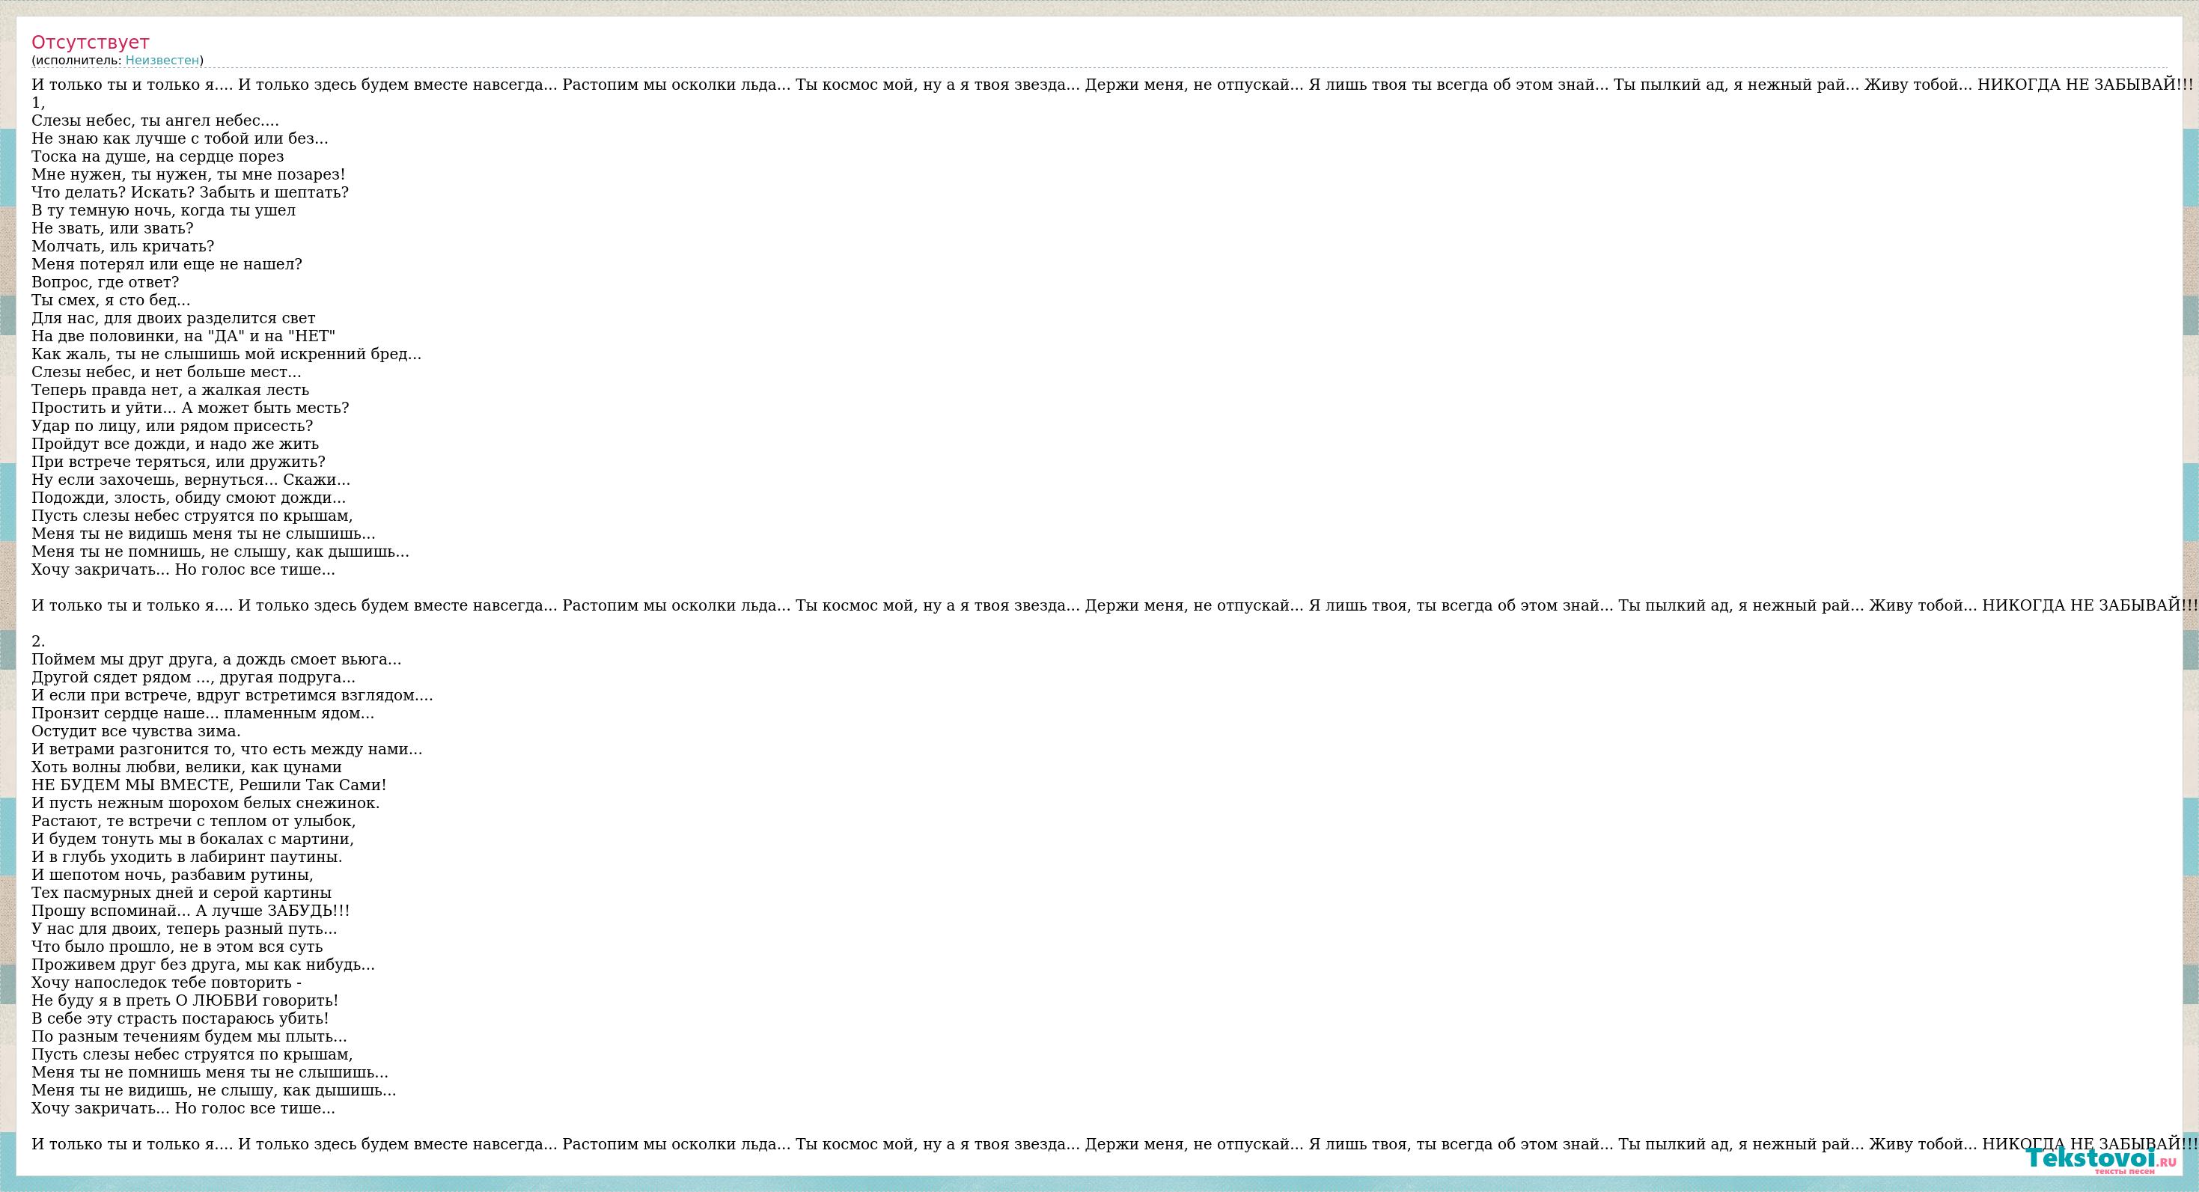This screenshot has height=1192, width=2199.
Task: Click the line 'И шепотом ночь, разбавим рутины,'
Action: [x=172, y=875]
